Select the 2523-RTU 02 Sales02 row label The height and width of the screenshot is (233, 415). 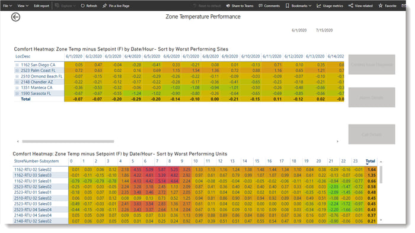[x=33, y=187]
